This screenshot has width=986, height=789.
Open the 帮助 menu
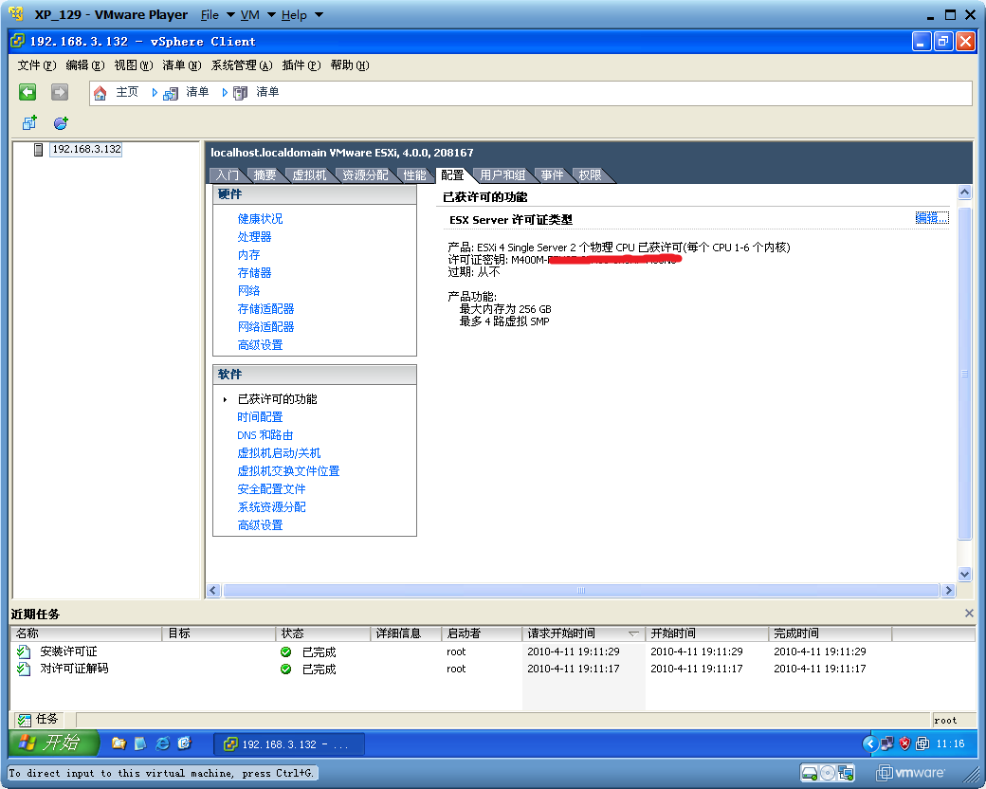tap(350, 65)
